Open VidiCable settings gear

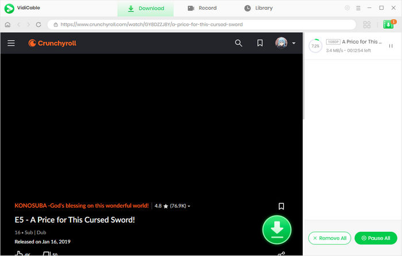click(x=347, y=8)
